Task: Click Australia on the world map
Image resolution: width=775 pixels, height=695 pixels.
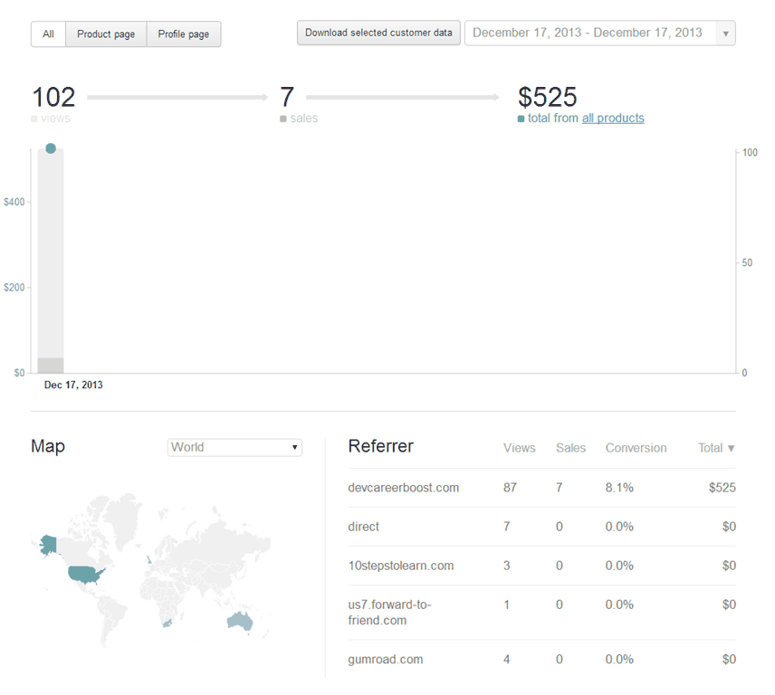Action: 240,621
